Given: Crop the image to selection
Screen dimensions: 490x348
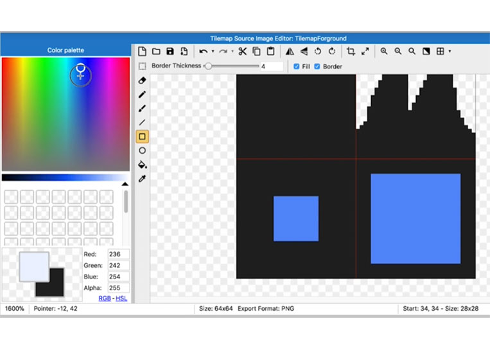Looking at the screenshot, I should tap(351, 51).
